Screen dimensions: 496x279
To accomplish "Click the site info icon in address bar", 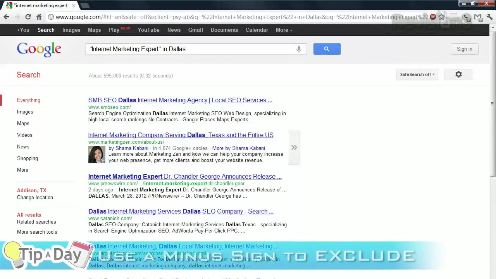I will coord(51,17).
